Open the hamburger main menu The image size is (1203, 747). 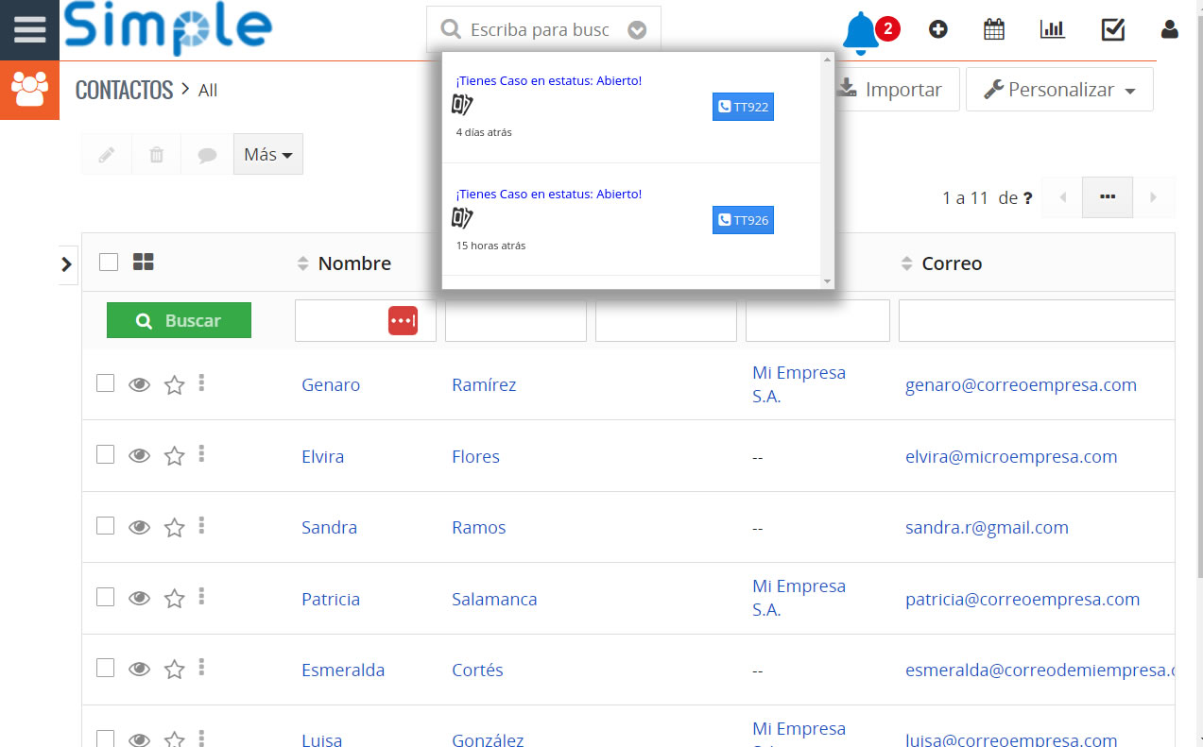[x=29, y=29]
